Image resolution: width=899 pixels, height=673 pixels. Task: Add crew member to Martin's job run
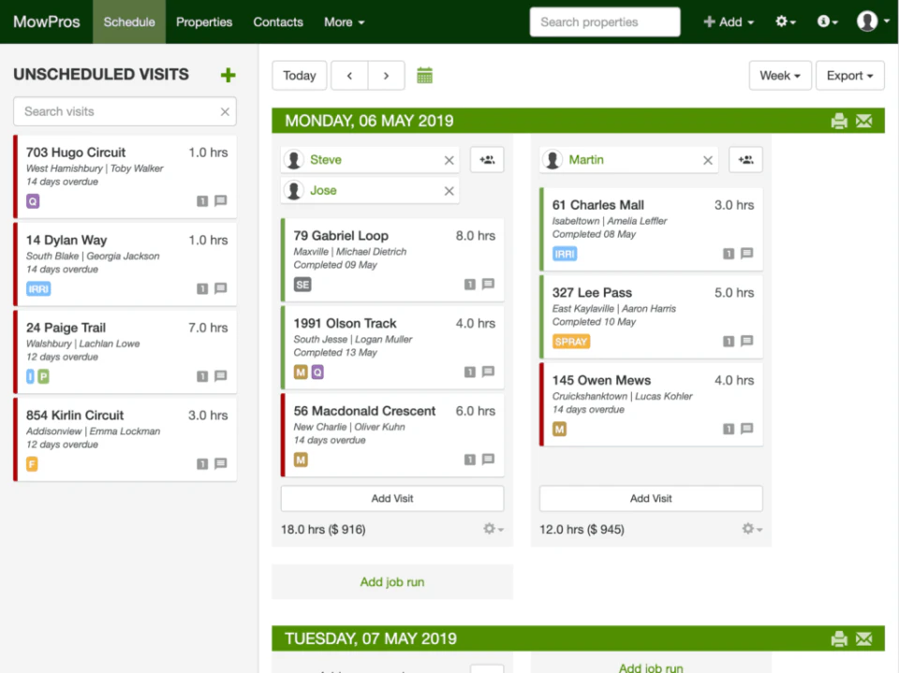click(x=745, y=160)
